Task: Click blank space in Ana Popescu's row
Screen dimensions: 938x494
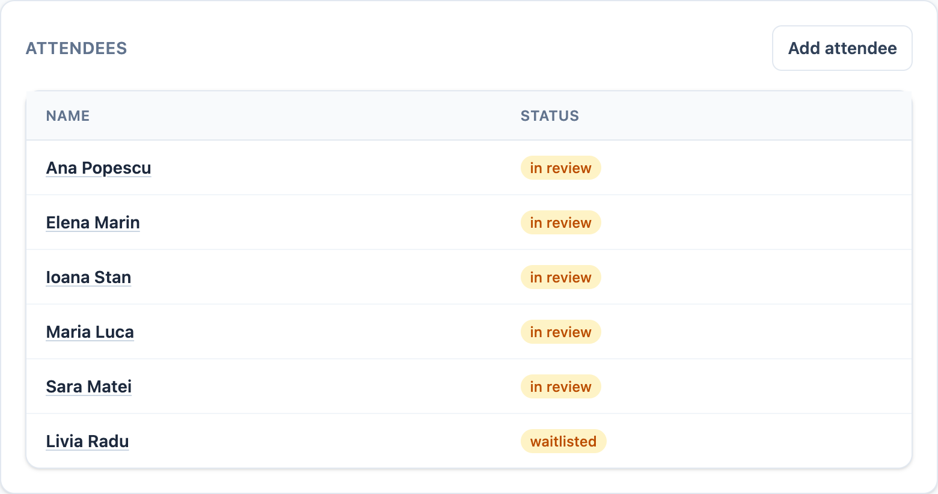Action: tap(758, 168)
